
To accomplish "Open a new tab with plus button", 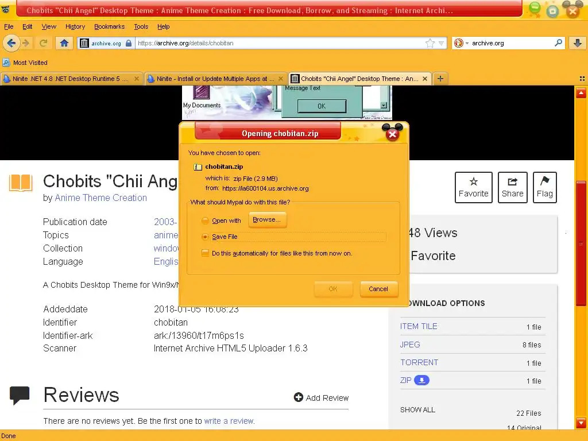I will pos(440,79).
